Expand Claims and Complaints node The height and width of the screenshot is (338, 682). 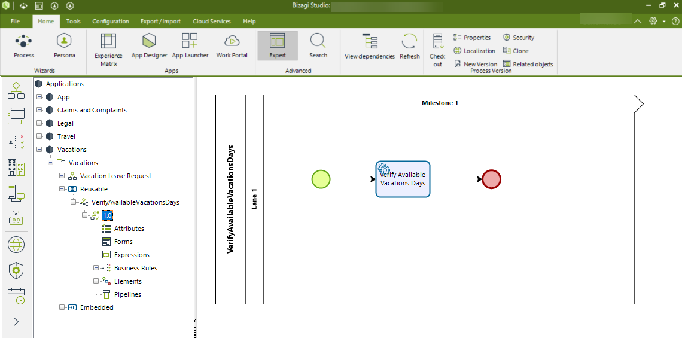(x=39, y=110)
